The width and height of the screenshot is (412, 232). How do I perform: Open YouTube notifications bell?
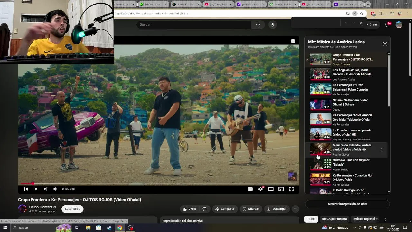[387, 24]
